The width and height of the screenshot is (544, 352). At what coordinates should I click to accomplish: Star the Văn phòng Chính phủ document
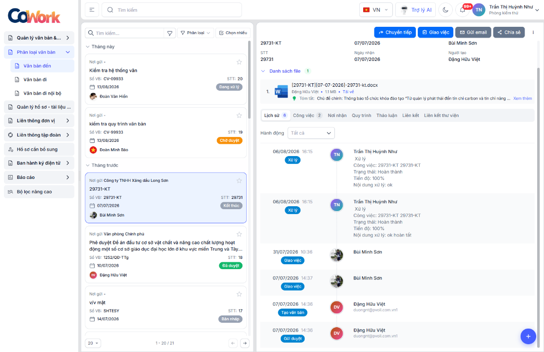(239, 234)
